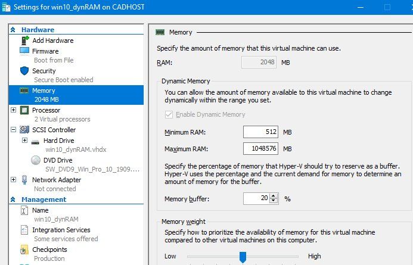Viewport: 413px width, 265px height.
Task: Click the Security shield icon
Action: click(x=24, y=71)
